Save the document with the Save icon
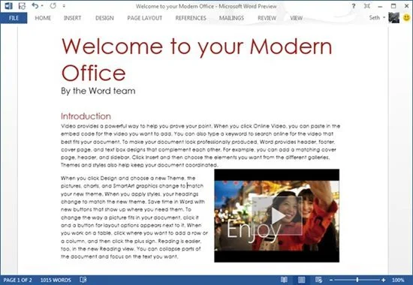This screenshot has width=413, height=285. point(22,6)
